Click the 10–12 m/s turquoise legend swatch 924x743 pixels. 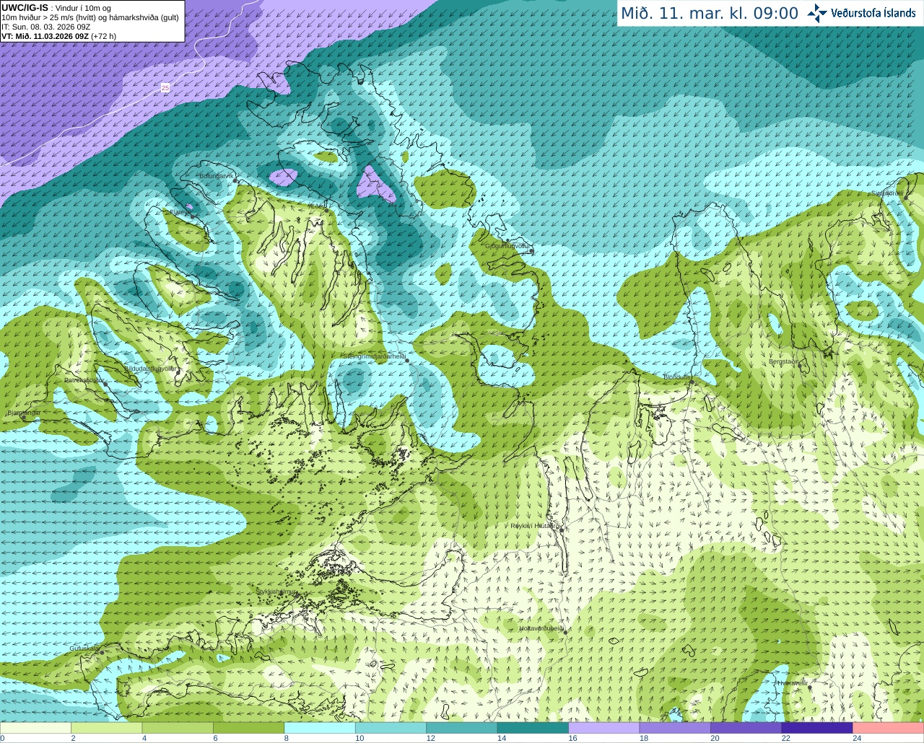391,728
